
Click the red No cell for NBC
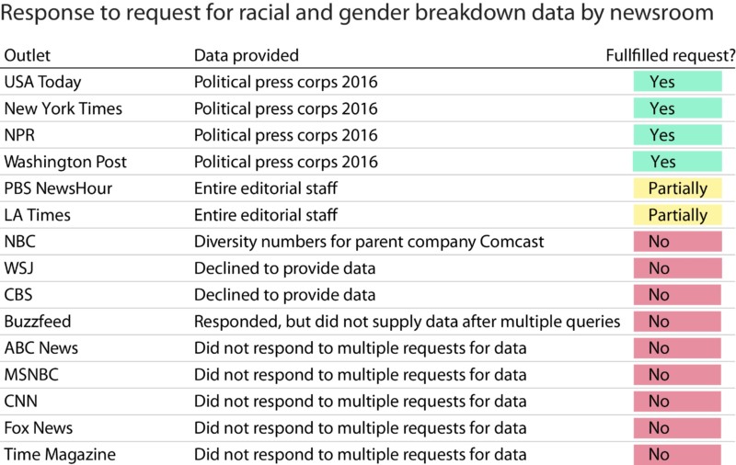(677, 243)
